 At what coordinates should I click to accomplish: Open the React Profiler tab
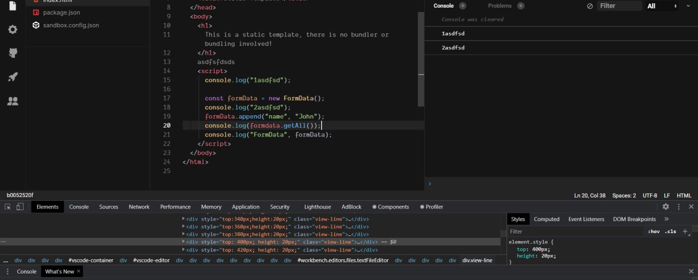pyautogui.click(x=431, y=207)
